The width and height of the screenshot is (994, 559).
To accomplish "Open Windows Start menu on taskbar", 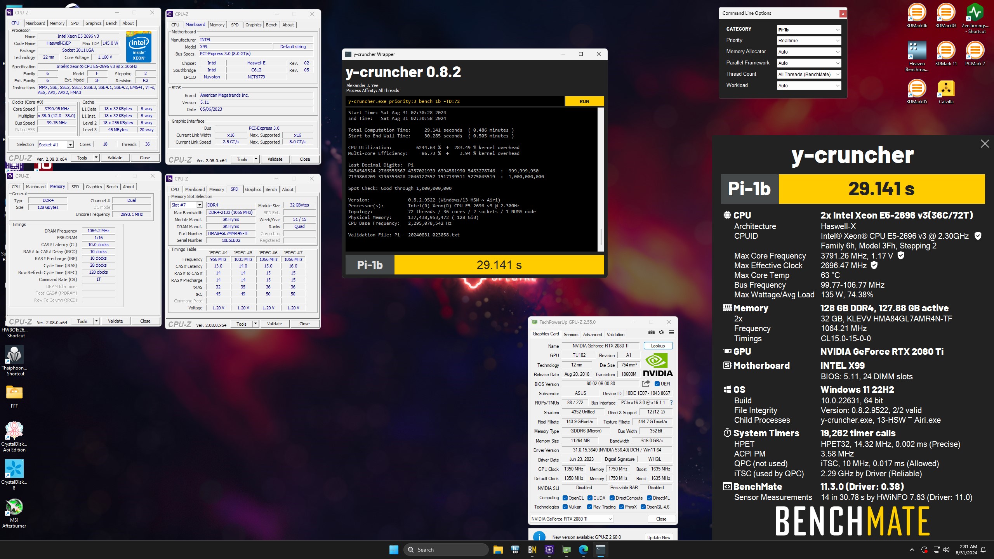I will click(x=394, y=550).
